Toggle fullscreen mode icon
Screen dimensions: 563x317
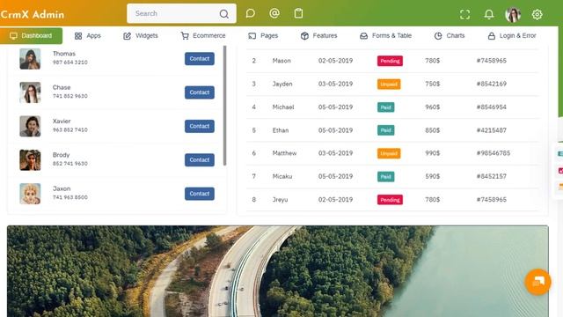tap(465, 14)
